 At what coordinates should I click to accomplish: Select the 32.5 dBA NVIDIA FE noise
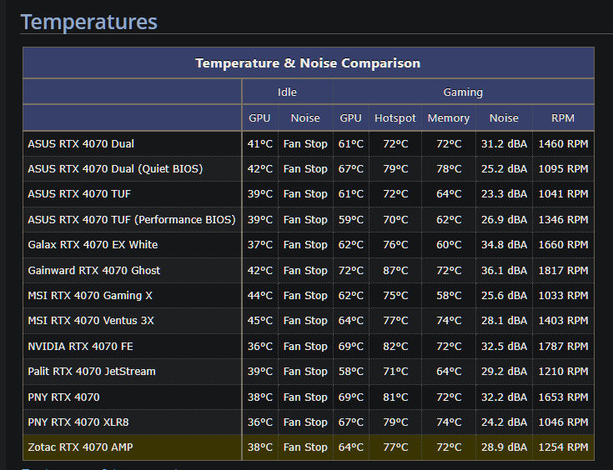click(x=504, y=346)
